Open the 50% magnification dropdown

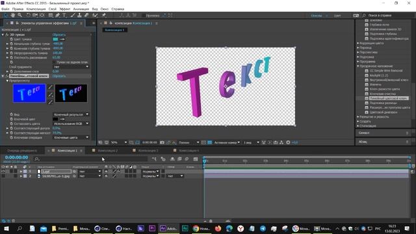tap(118, 142)
